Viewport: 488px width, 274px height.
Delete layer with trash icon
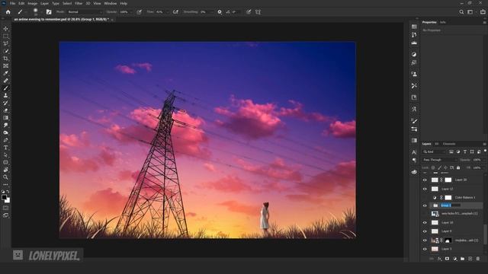pyautogui.click(x=478, y=259)
